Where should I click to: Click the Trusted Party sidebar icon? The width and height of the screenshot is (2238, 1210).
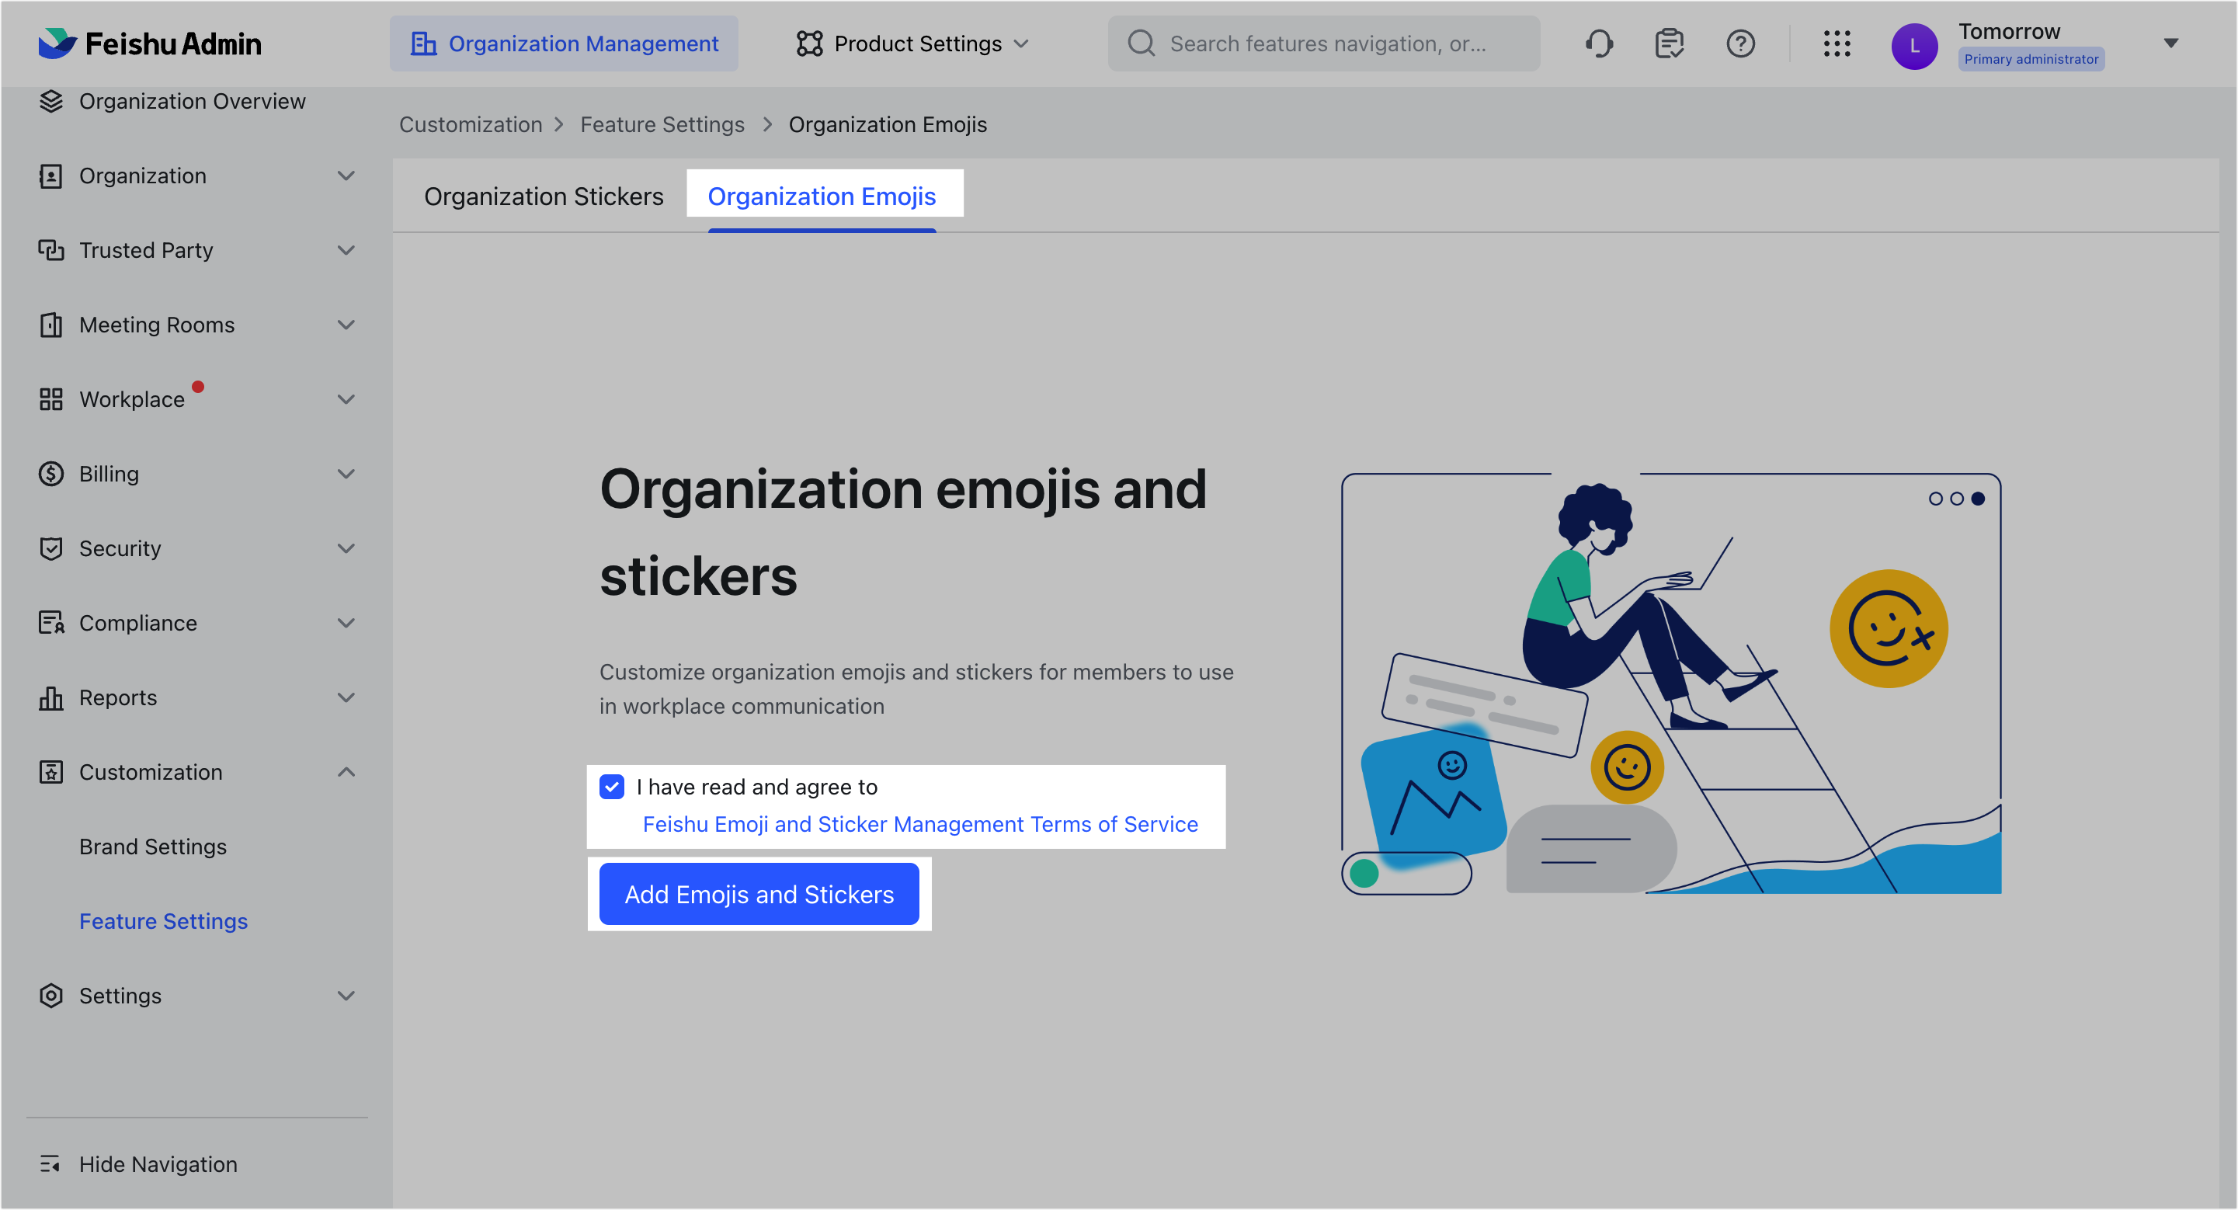click(51, 251)
